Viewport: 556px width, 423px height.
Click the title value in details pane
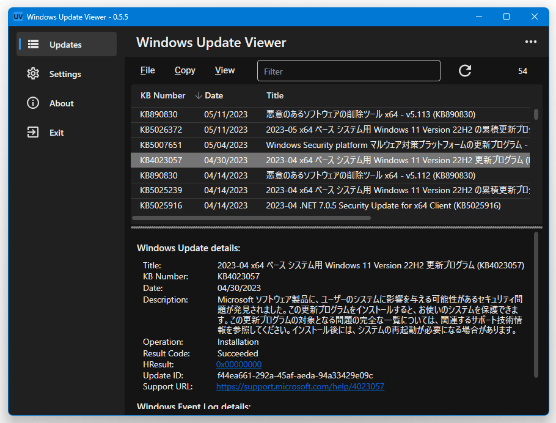[x=370, y=265]
